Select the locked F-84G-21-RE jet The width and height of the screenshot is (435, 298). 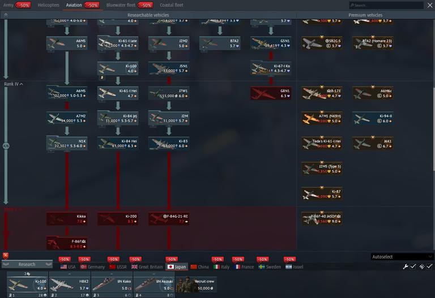(169, 219)
